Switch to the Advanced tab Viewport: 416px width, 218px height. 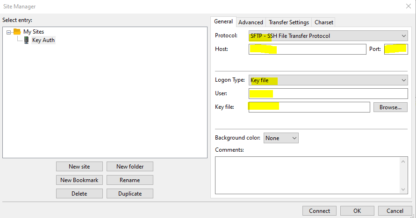tap(251, 22)
